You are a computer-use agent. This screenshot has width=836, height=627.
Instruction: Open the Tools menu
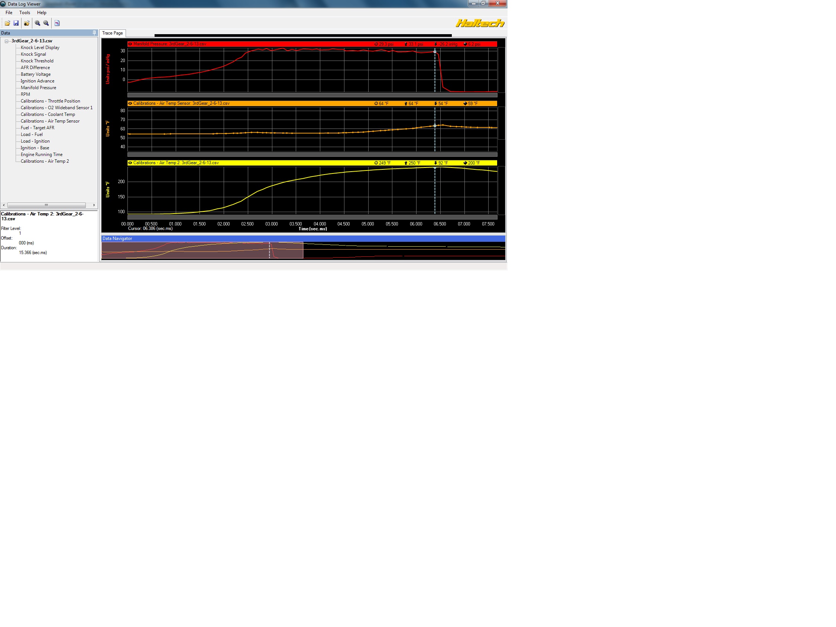[25, 13]
